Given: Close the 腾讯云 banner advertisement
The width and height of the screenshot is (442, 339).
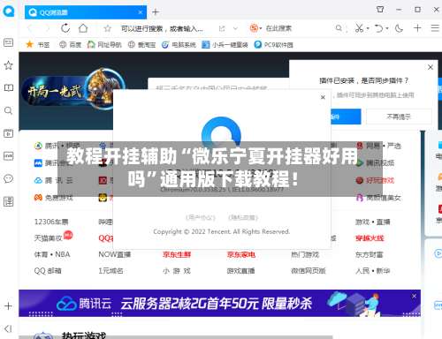Looking at the screenshot, I should click(x=414, y=296).
